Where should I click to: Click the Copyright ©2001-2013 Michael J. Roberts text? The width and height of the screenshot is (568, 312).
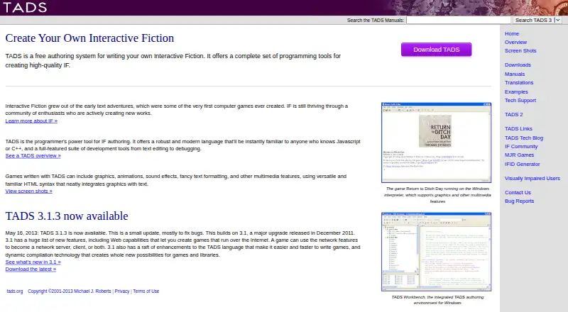pyautogui.click(x=69, y=291)
